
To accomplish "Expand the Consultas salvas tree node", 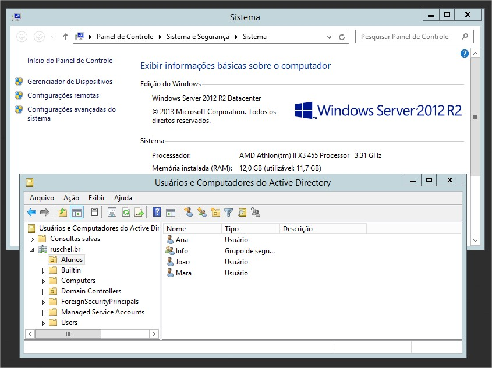I will (x=32, y=239).
